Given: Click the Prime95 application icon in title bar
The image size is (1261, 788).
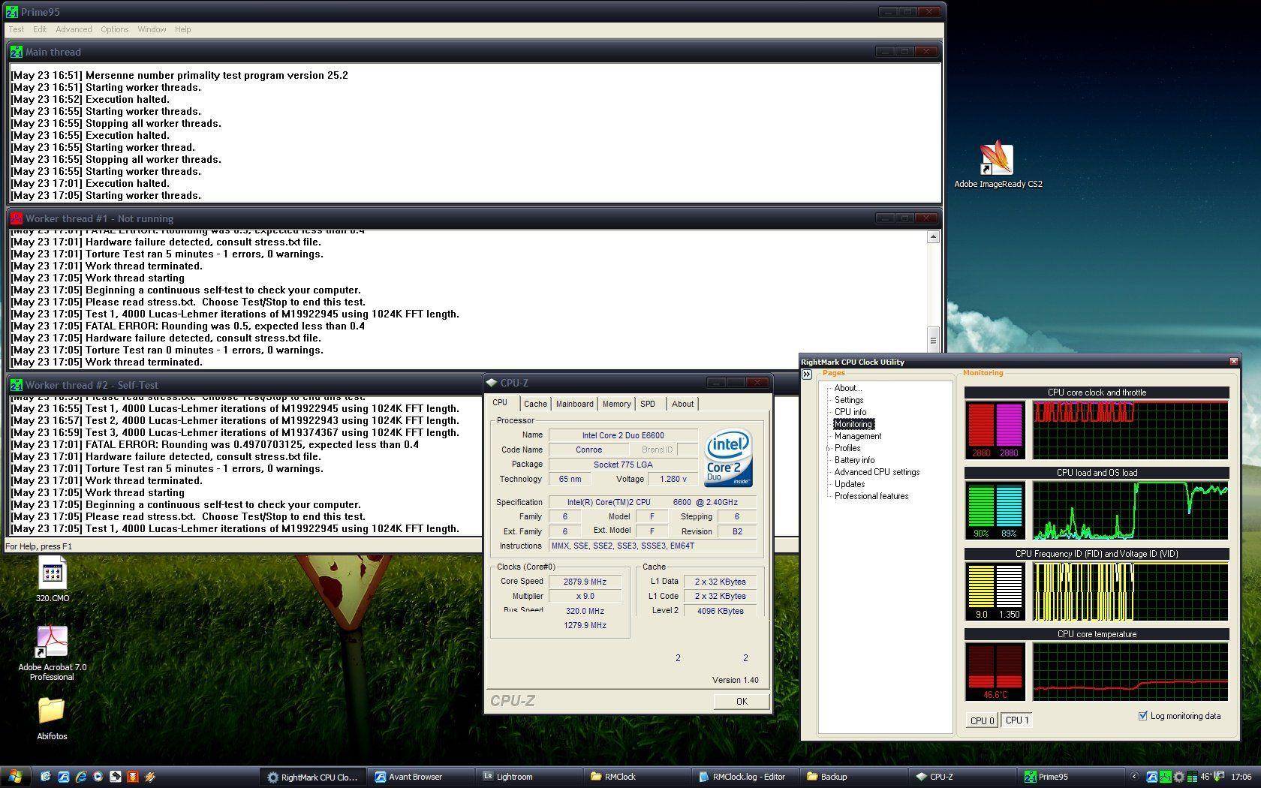Looking at the screenshot, I should point(11,12).
